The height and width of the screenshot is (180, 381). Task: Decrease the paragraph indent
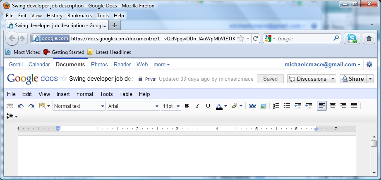click(298, 106)
